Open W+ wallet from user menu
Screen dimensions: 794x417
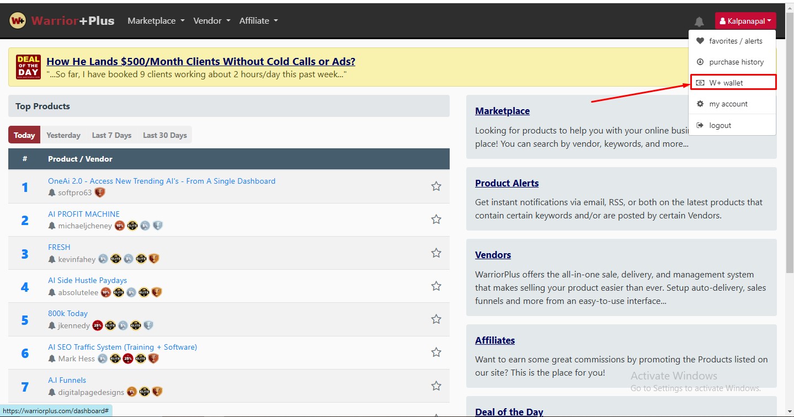(x=733, y=83)
